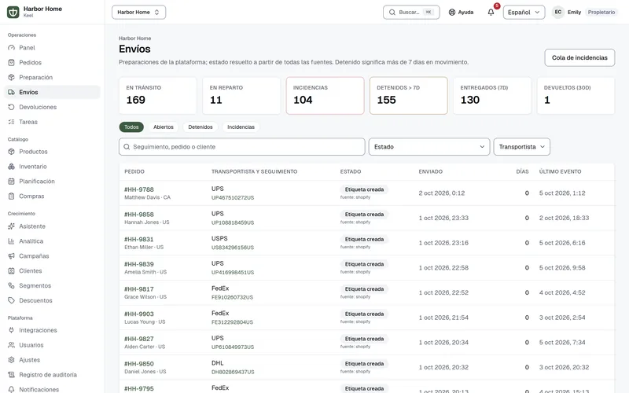Click the EC user avatar
The width and height of the screenshot is (629, 393).
[558, 12]
